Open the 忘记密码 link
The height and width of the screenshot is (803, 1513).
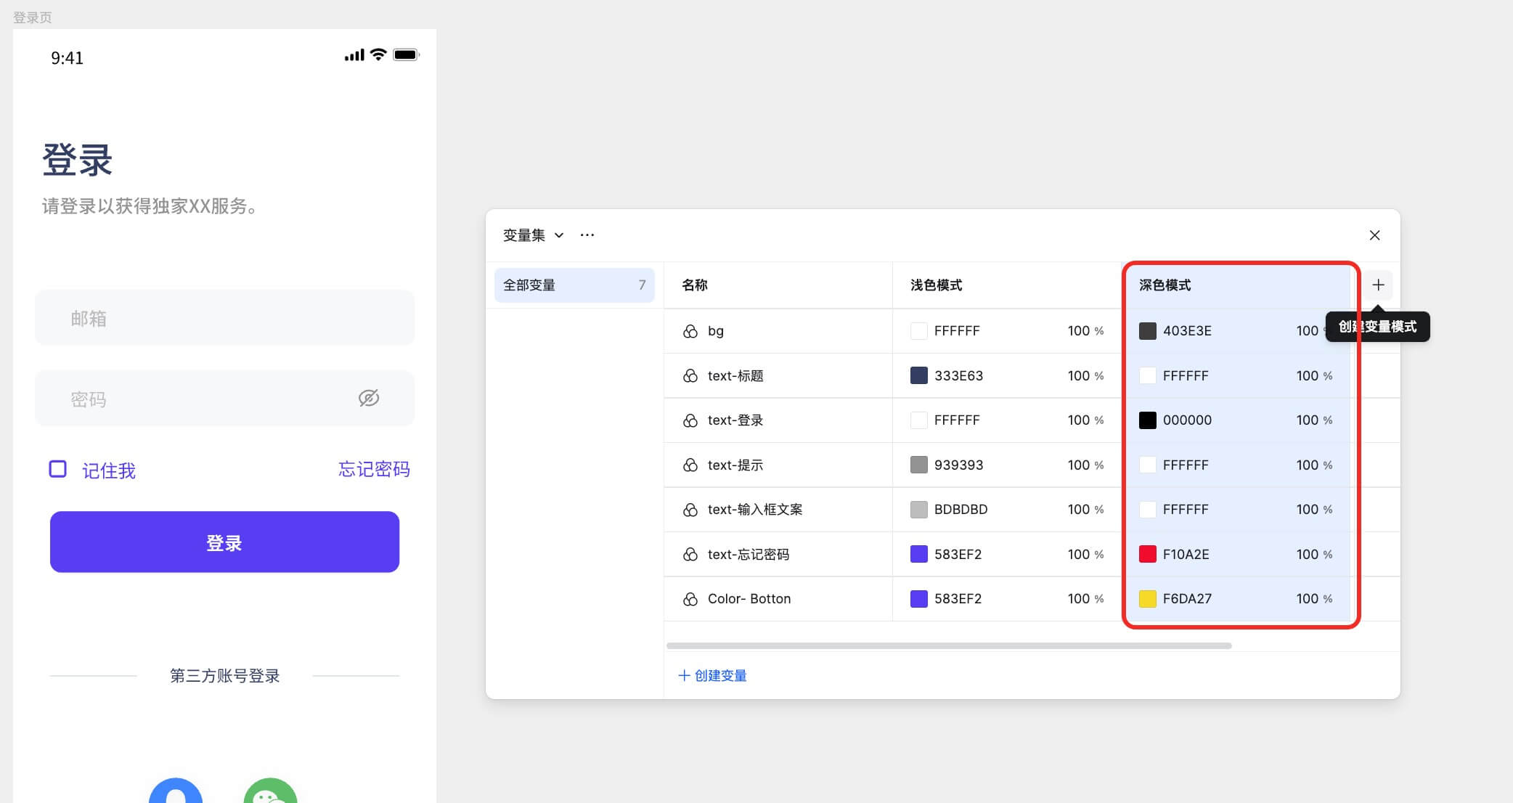[x=374, y=470]
